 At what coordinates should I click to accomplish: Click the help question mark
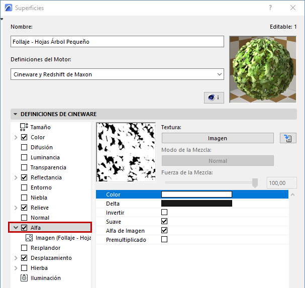[x=270, y=8]
